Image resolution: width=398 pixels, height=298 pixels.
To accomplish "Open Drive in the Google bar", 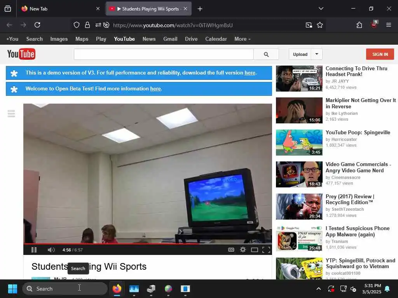I will tap(191, 39).
